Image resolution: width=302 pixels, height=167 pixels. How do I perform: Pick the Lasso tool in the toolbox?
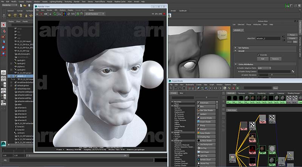[x=3, y=31]
